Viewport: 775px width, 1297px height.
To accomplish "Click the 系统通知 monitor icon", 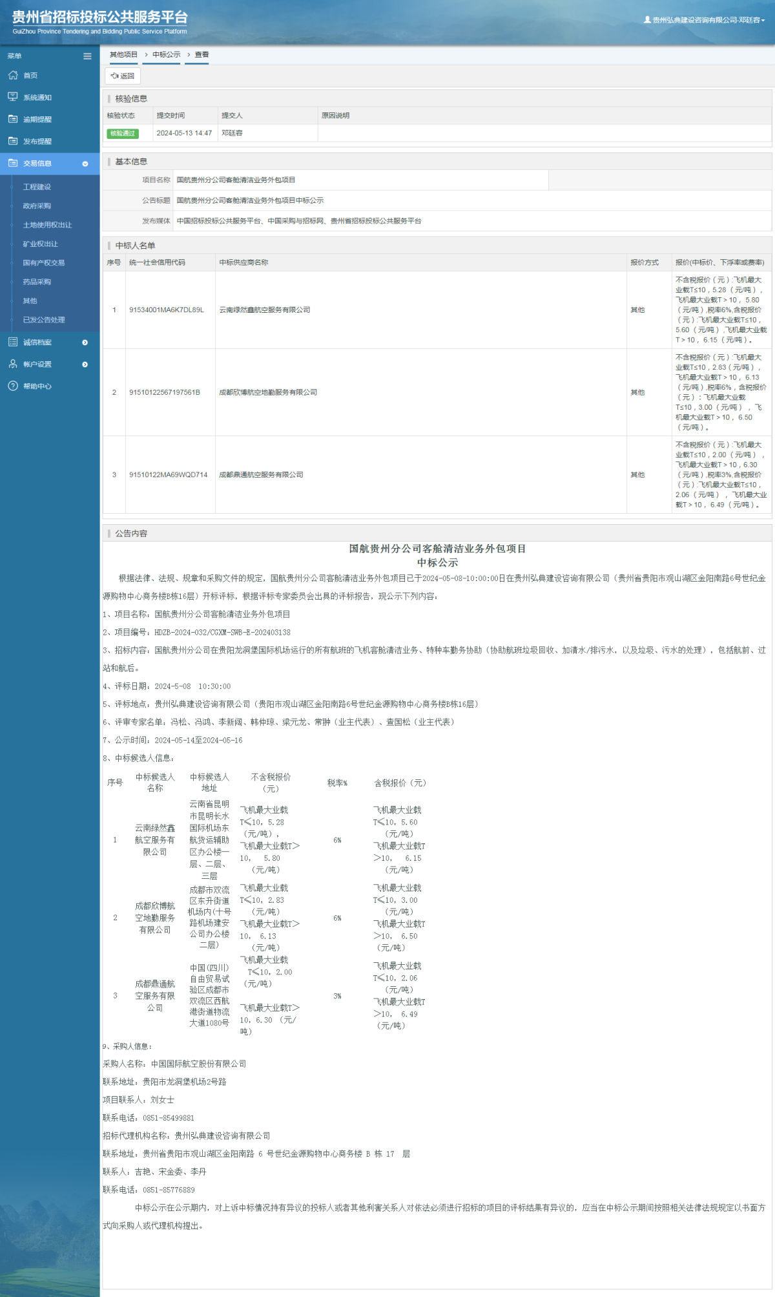I will coord(13,97).
